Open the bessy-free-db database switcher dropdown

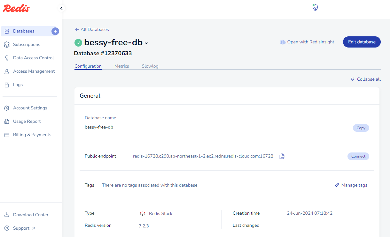click(x=146, y=43)
